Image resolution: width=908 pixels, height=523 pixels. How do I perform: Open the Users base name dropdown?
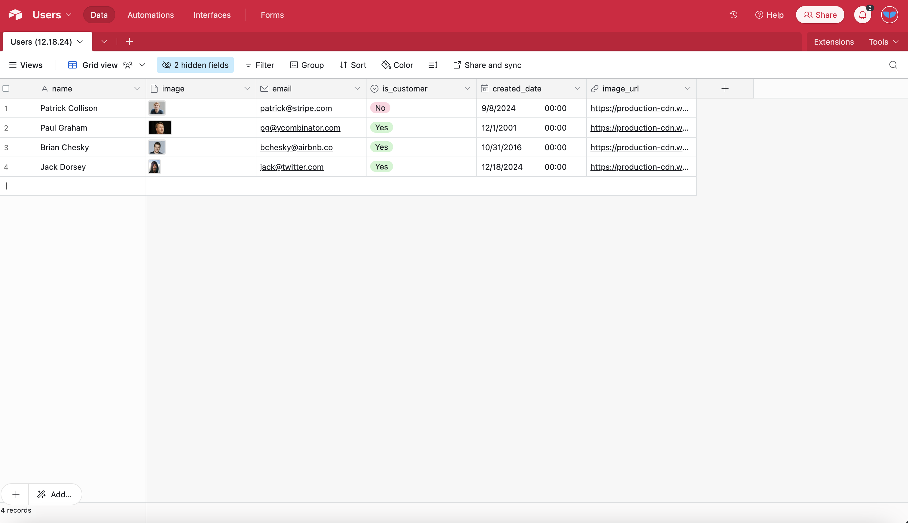pyautogui.click(x=52, y=15)
